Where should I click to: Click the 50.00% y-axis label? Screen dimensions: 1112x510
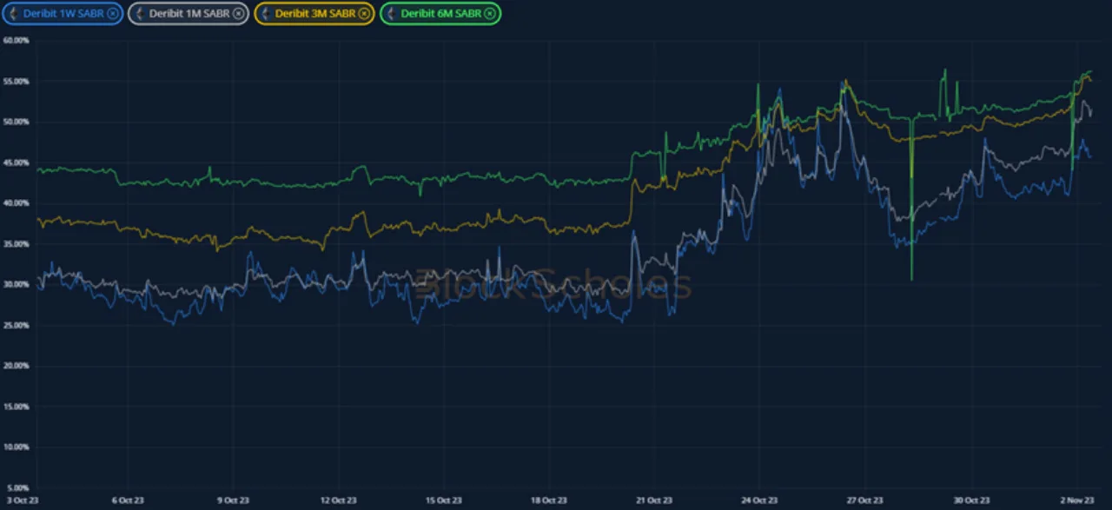coord(16,123)
